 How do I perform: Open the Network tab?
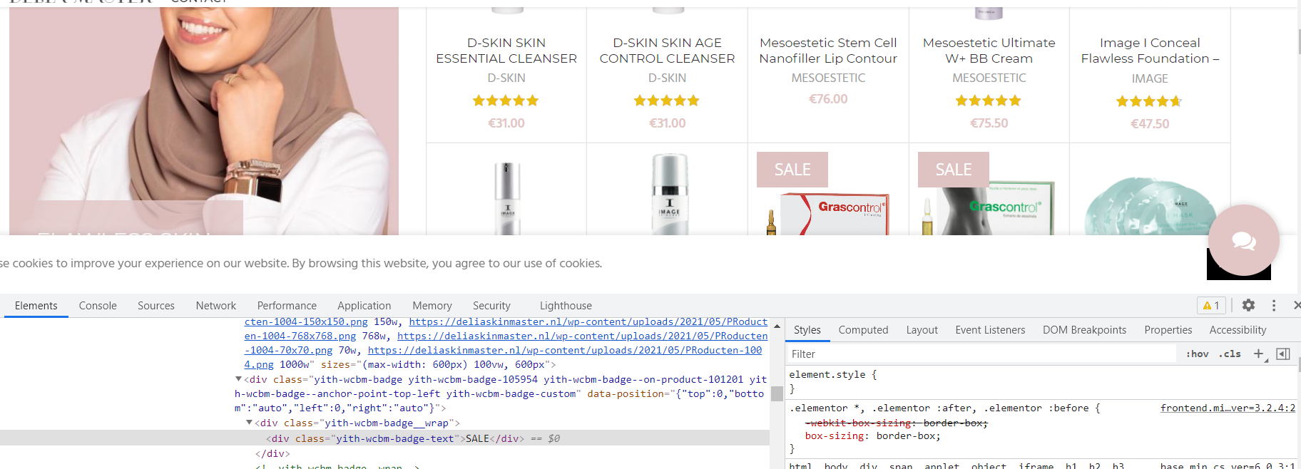click(x=216, y=305)
